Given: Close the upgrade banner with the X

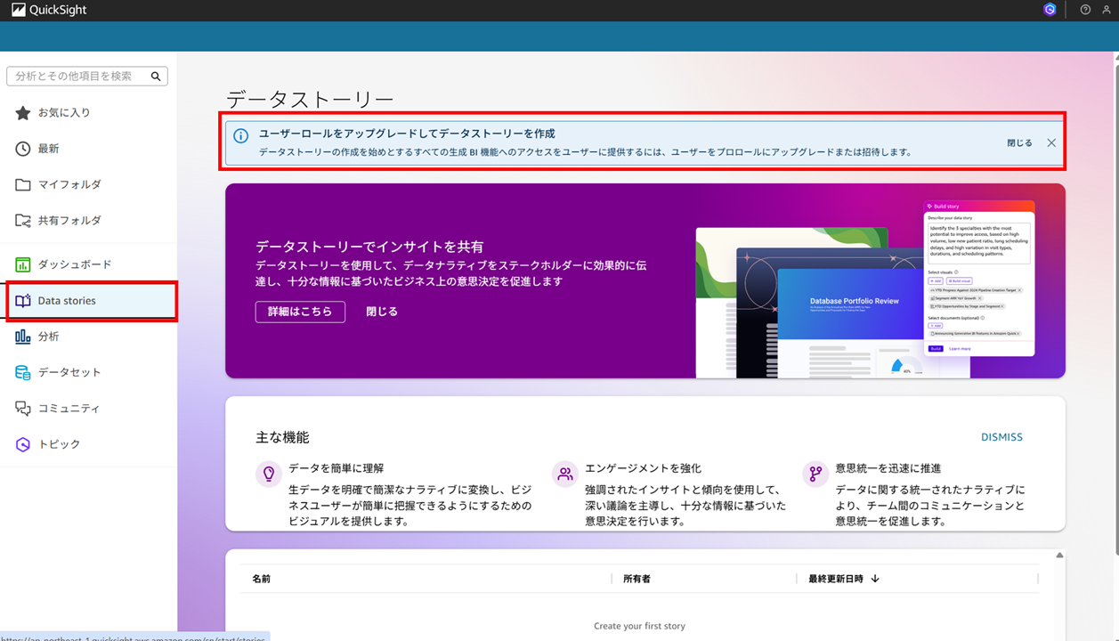Looking at the screenshot, I should pyautogui.click(x=1051, y=142).
